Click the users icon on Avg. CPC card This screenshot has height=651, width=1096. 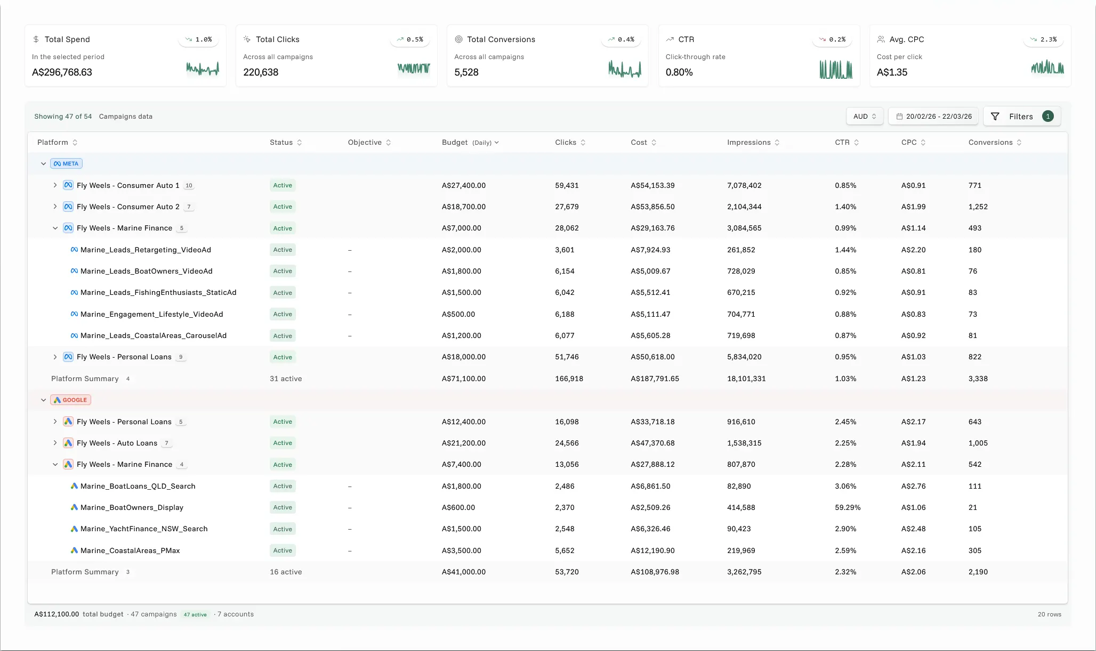[x=881, y=39]
